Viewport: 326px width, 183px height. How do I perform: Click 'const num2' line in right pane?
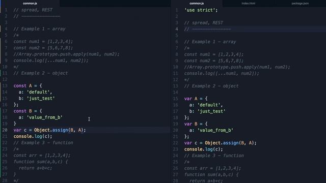pyautogui.click(x=214, y=61)
